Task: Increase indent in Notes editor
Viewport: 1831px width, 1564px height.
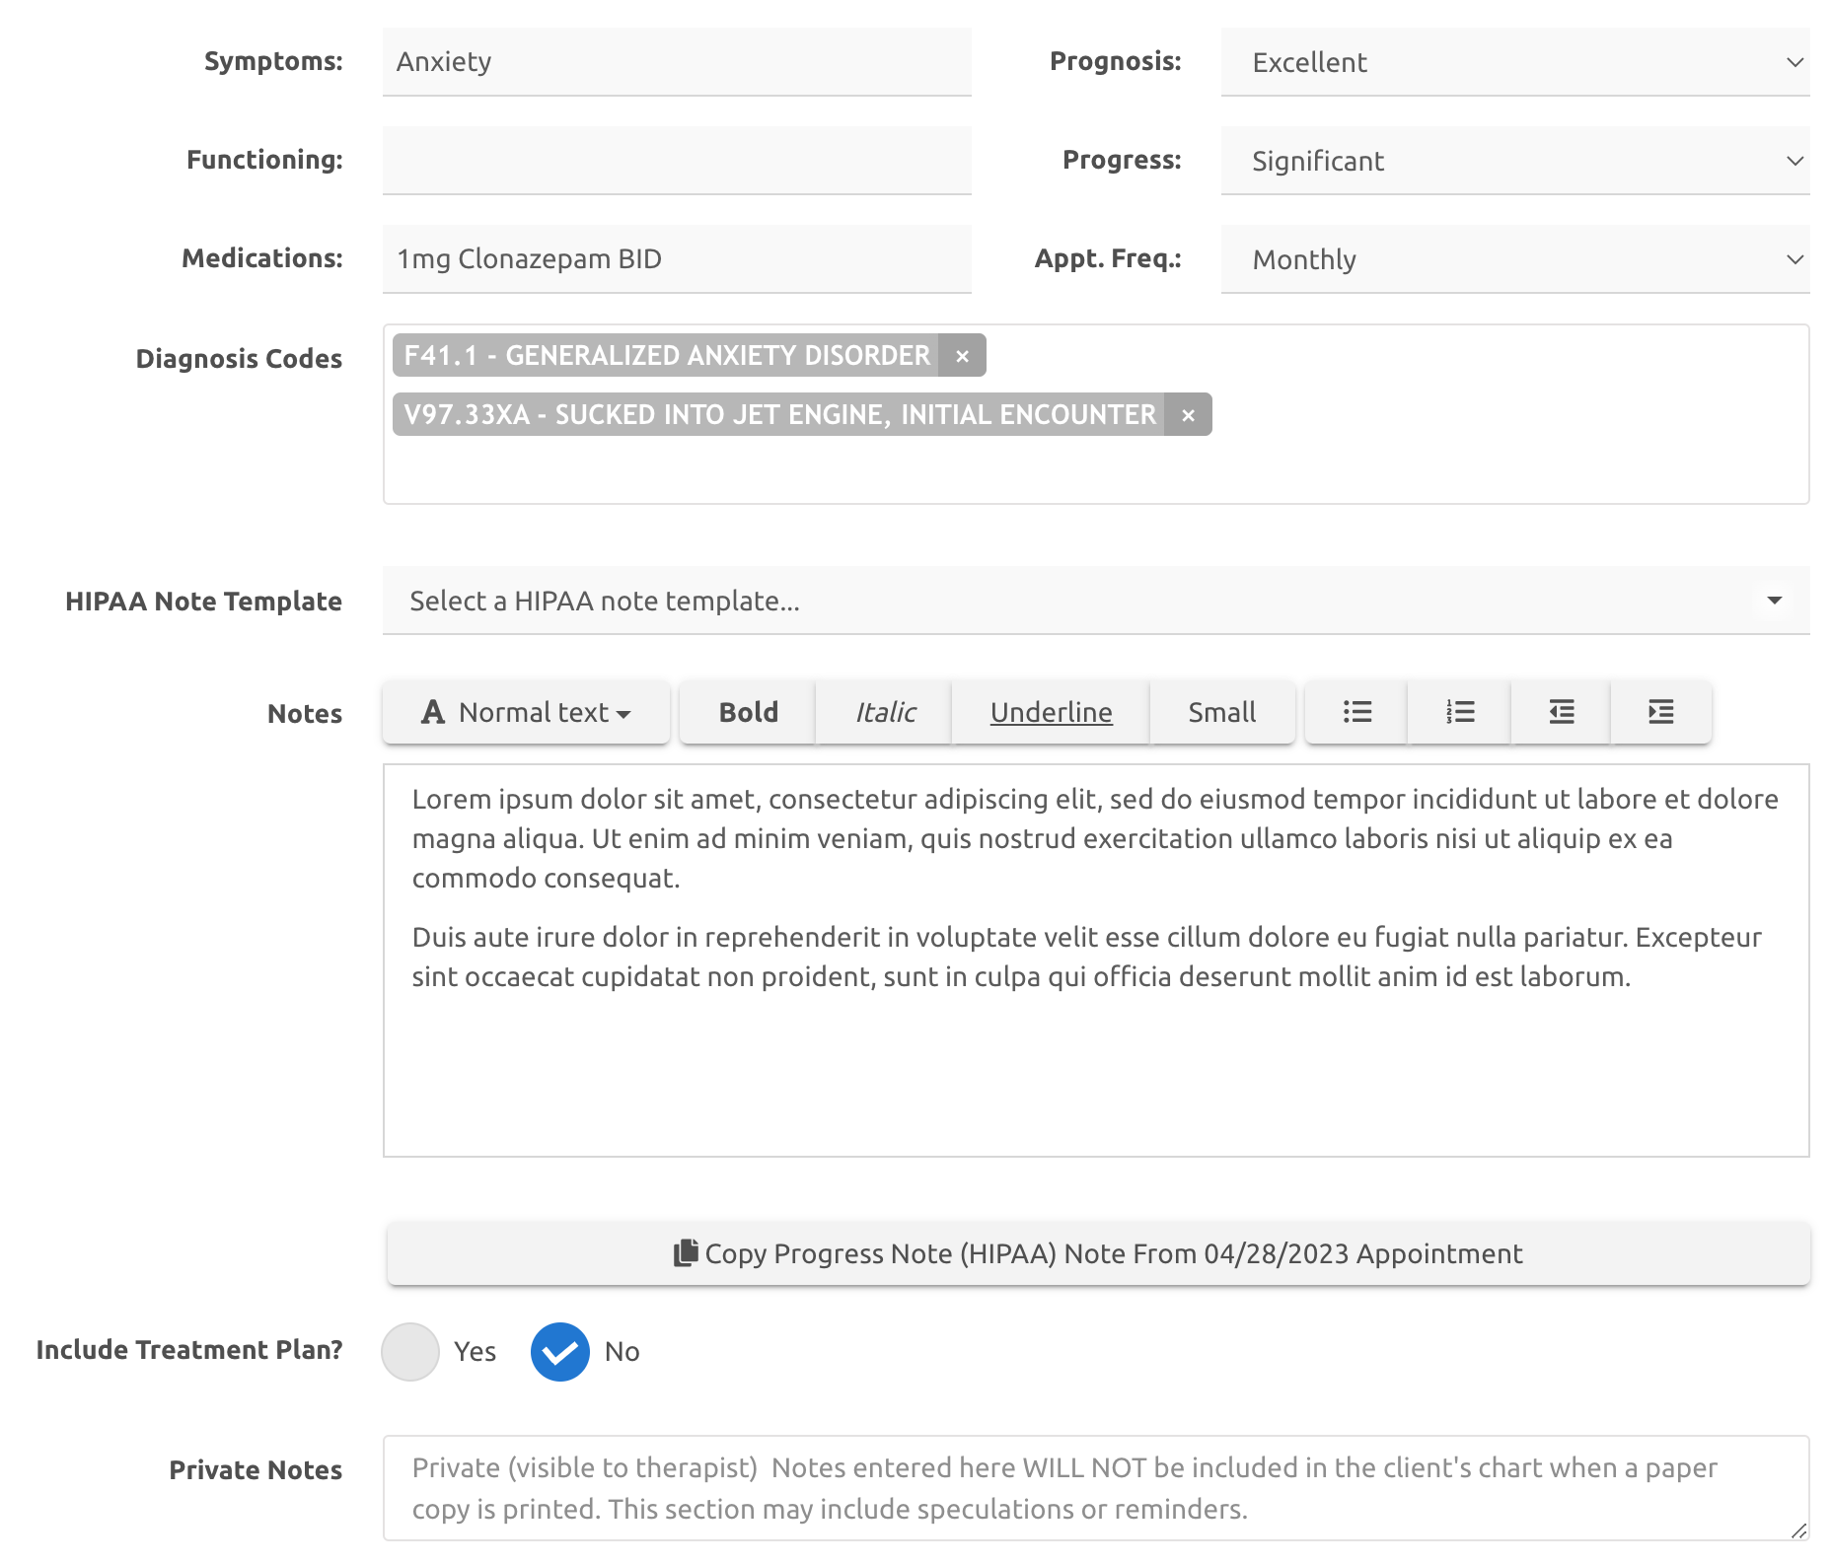Action: pos(1661,712)
